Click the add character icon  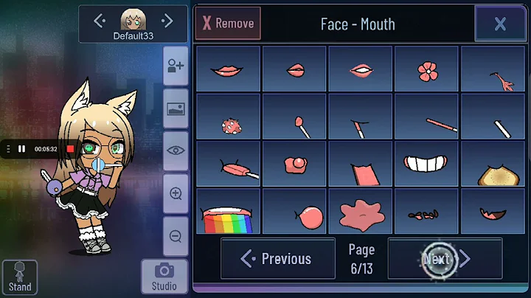point(176,66)
